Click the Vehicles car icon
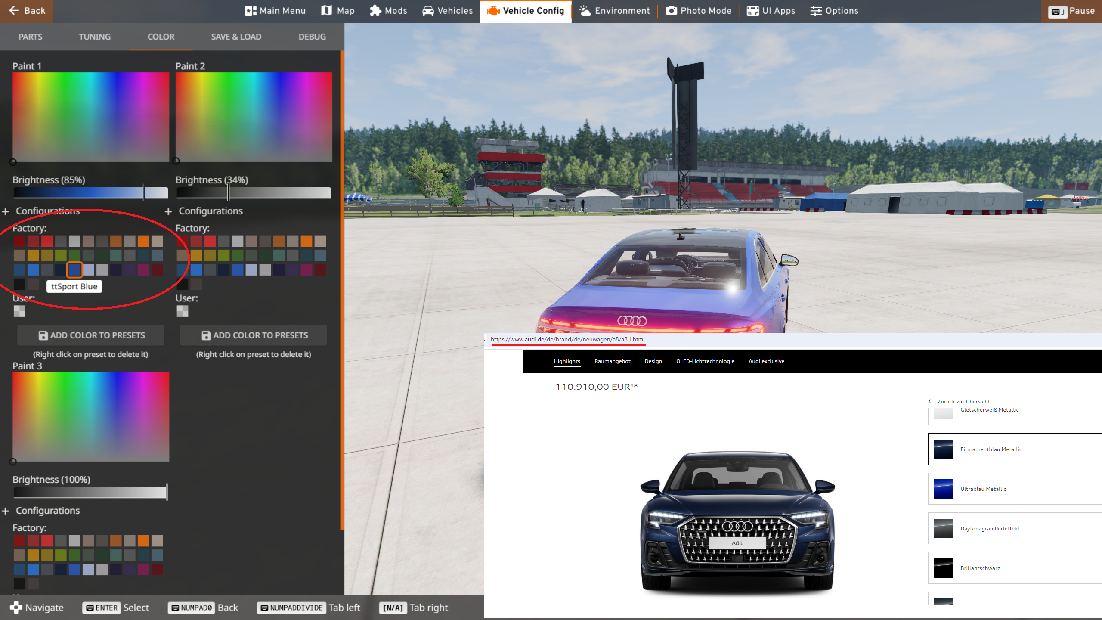Image resolution: width=1102 pixels, height=620 pixels. pos(428,11)
